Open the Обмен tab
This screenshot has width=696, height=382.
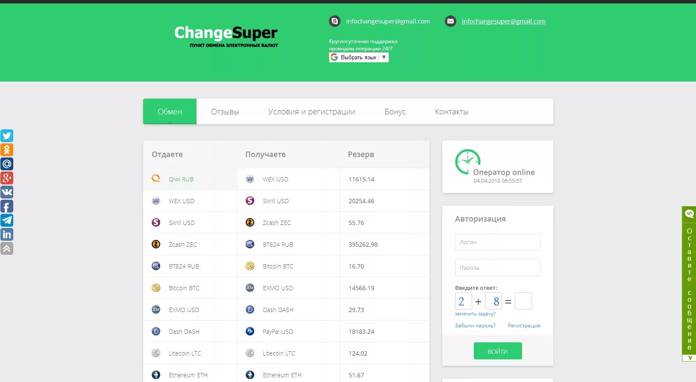click(170, 111)
